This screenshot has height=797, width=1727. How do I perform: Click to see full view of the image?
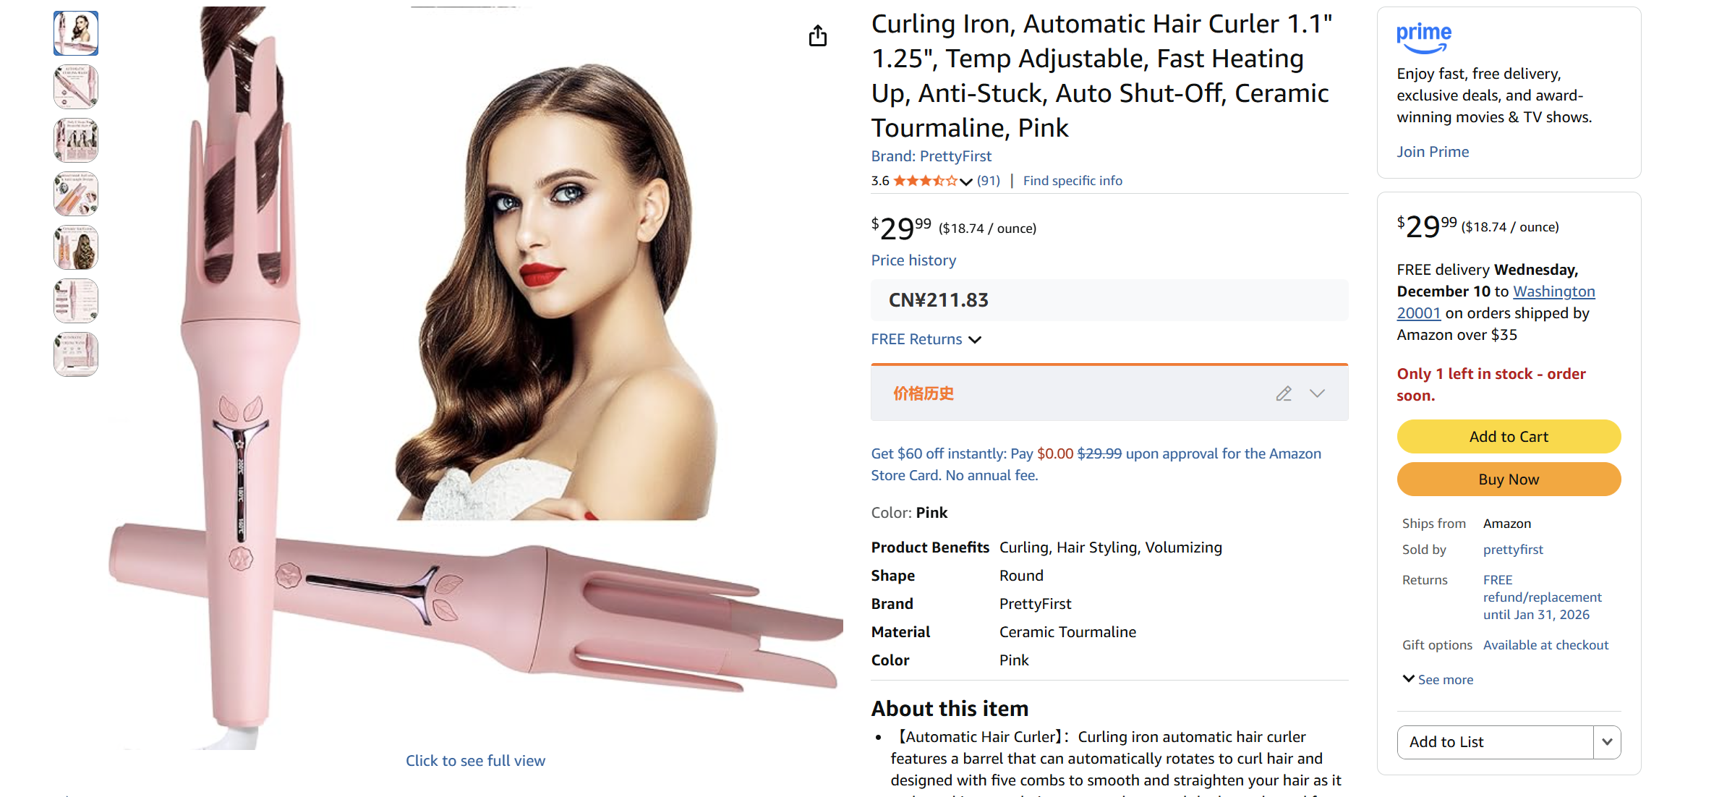[x=475, y=760]
